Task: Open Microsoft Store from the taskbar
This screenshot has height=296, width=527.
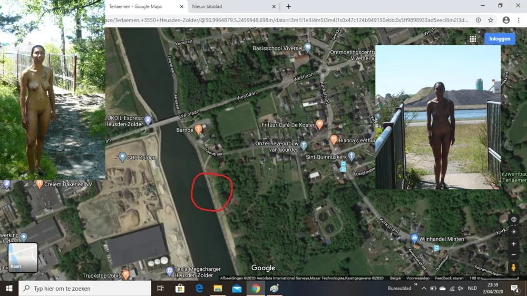Action: pos(180,288)
